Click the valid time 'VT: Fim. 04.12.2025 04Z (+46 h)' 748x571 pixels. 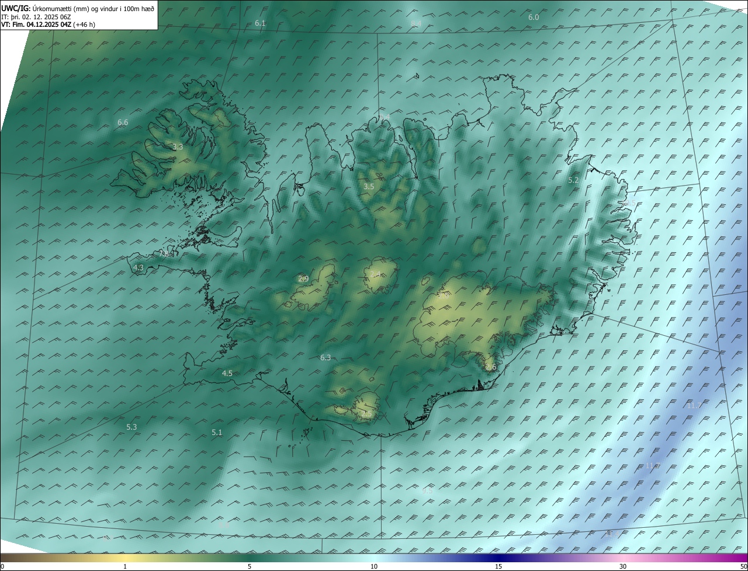tap(48, 25)
